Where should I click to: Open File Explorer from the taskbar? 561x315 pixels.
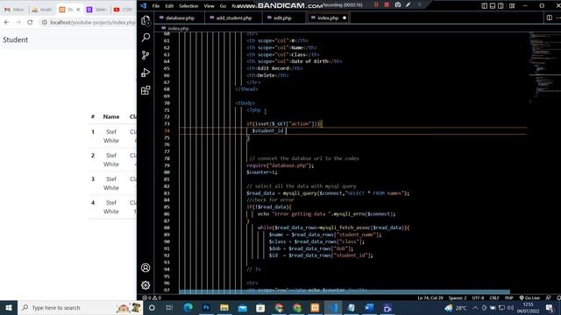click(x=224, y=307)
